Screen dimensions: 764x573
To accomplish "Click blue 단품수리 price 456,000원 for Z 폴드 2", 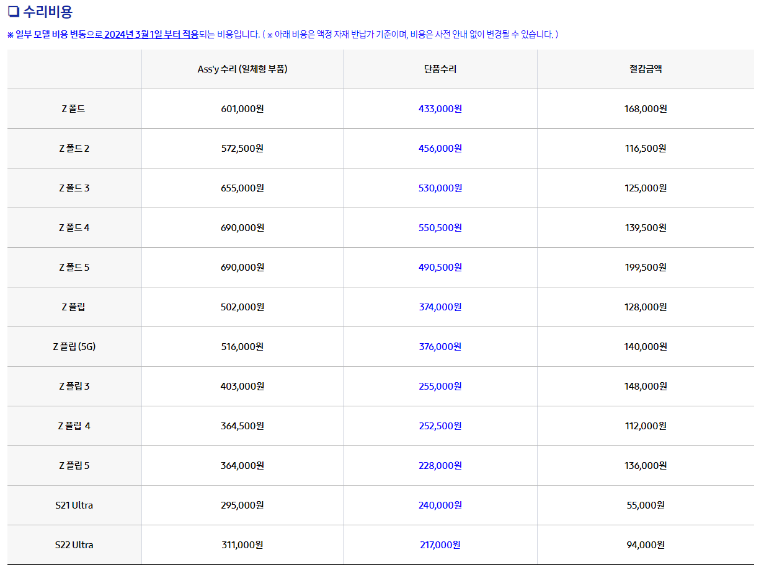I will (x=440, y=149).
